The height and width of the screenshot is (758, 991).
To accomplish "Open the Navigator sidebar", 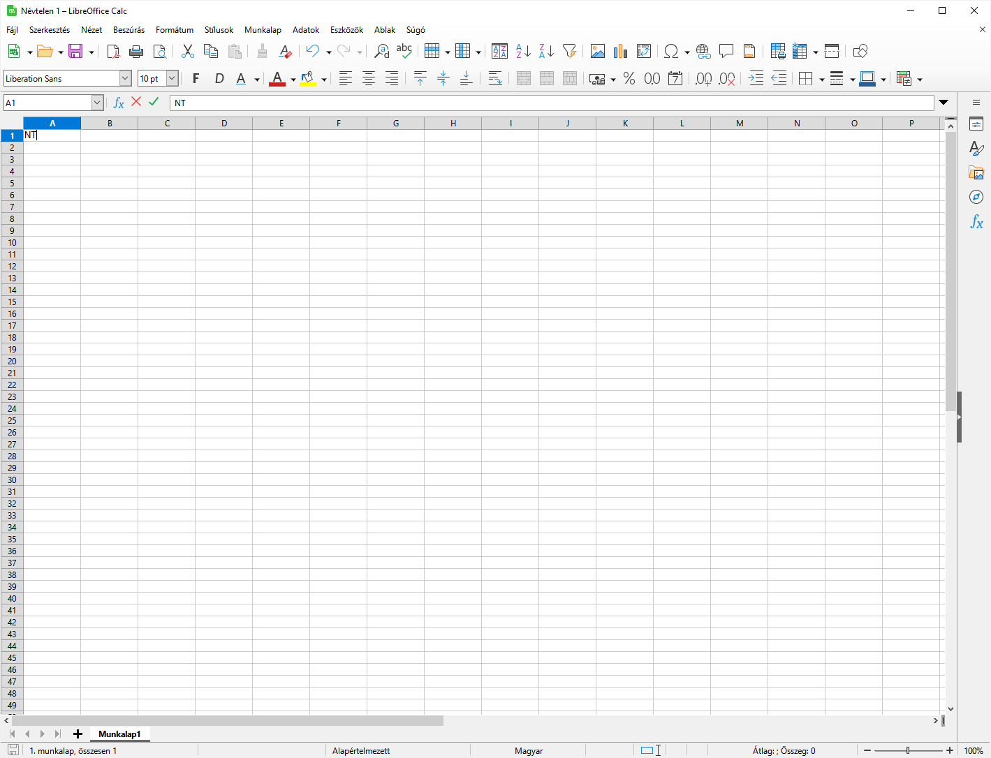I will pyautogui.click(x=976, y=197).
